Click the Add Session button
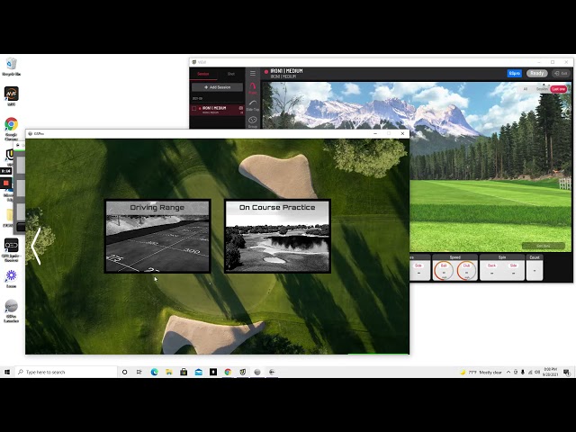The image size is (576, 432). [x=217, y=87]
